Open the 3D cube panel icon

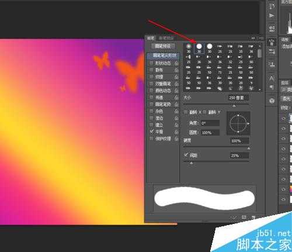click(272, 101)
